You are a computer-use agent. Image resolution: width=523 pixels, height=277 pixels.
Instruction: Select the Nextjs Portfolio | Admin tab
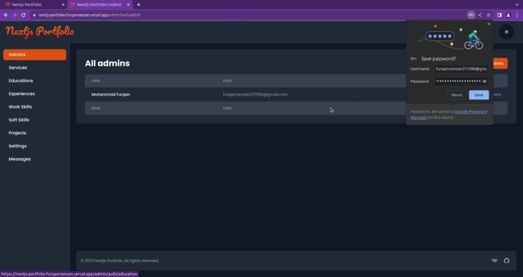click(99, 5)
